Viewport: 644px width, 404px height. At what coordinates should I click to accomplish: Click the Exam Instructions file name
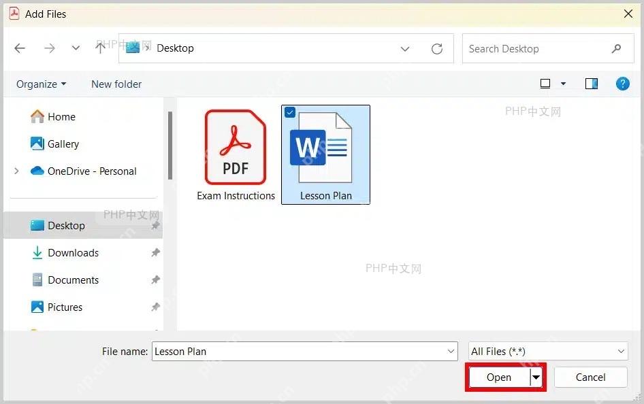tap(236, 196)
